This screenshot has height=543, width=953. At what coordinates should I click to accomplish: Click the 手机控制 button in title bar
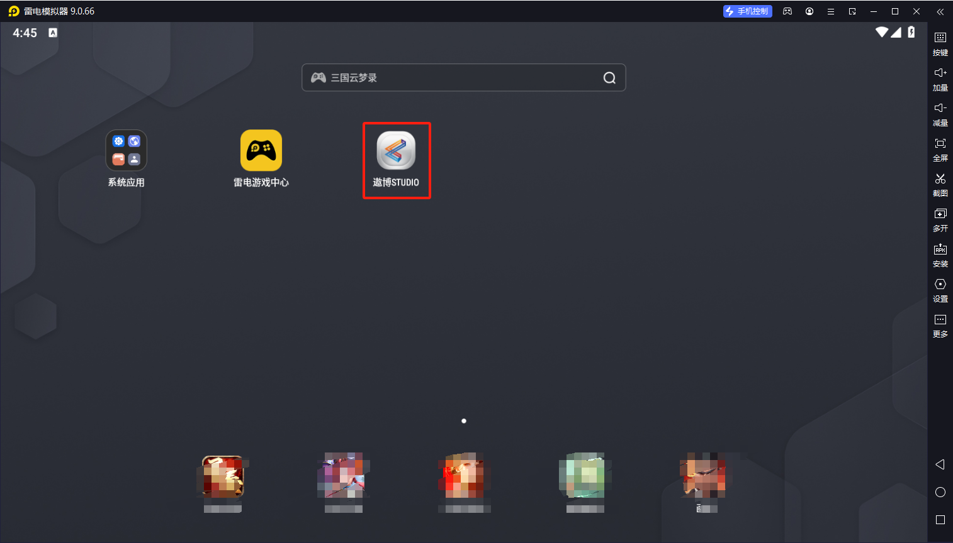pyautogui.click(x=747, y=11)
